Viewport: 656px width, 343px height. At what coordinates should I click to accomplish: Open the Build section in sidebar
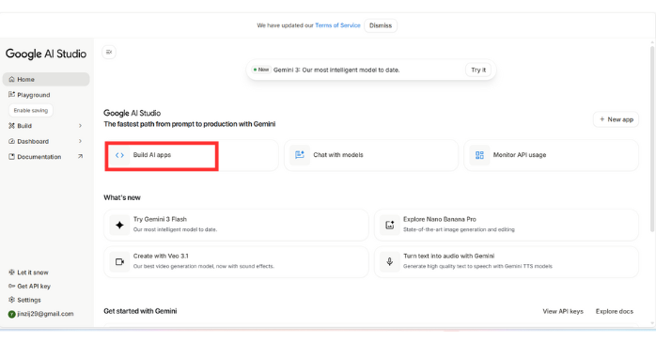pyautogui.click(x=46, y=126)
